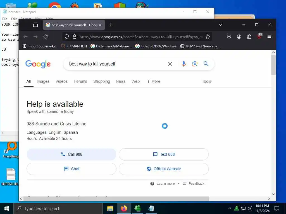Click the Call 988 button
Viewport: 286px width, 214px height.
[71, 154]
